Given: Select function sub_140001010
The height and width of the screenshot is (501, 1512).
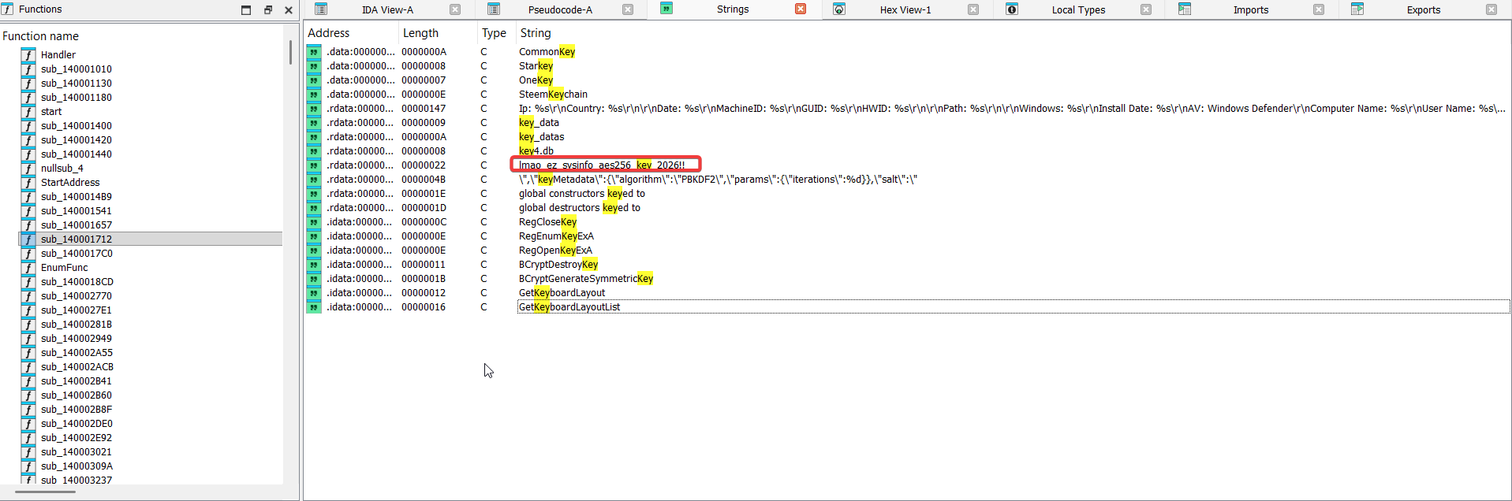Looking at the screenshot, I should [77, 69].
